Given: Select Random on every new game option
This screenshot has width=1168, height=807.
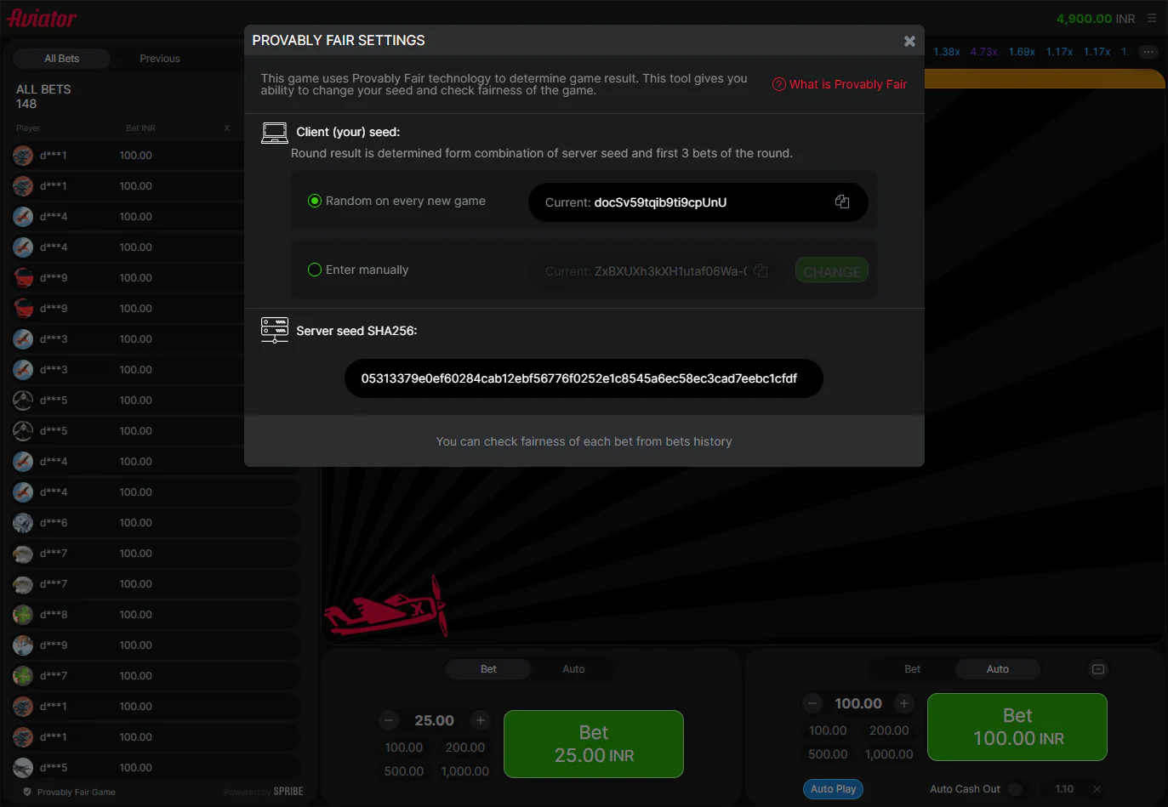Looking at the screenshot, I should 315,202.
